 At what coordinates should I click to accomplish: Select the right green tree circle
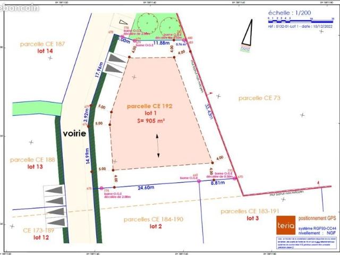[x=167, y=24]
